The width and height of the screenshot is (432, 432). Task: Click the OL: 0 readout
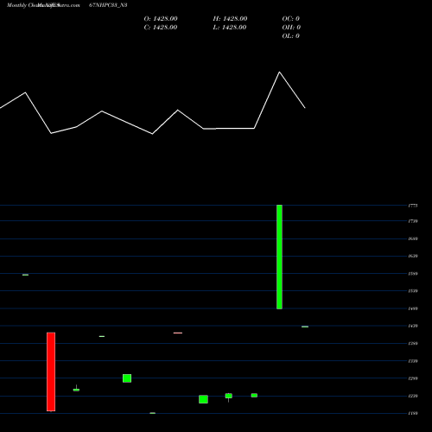(291, 36)
